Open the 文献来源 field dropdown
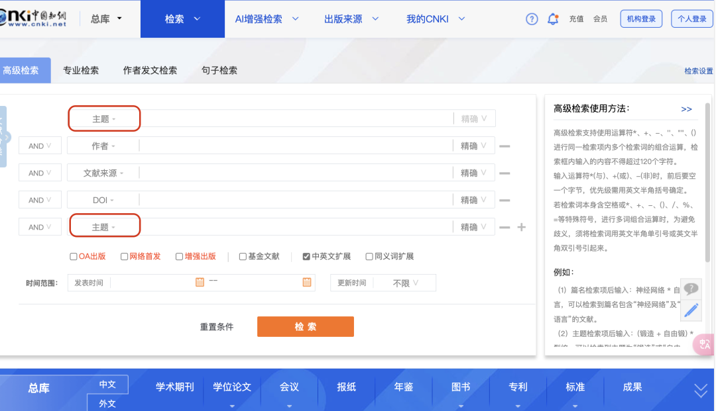 click(103, 173)
